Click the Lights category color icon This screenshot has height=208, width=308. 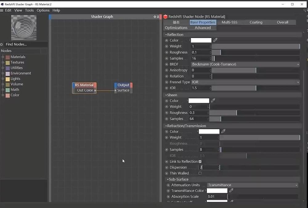pyautogui.click(x=8, y=79)
